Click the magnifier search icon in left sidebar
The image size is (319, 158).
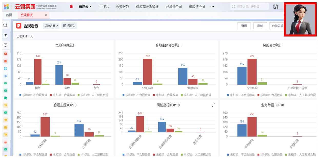coord(5,25)
